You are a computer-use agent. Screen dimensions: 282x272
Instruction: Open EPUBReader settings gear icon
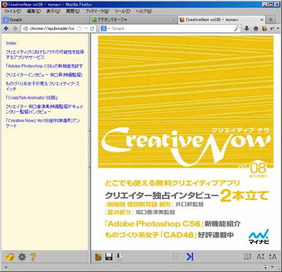[22, 257]
